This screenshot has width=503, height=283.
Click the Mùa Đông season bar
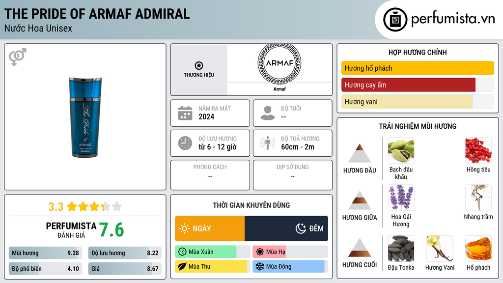pos(289,266)
